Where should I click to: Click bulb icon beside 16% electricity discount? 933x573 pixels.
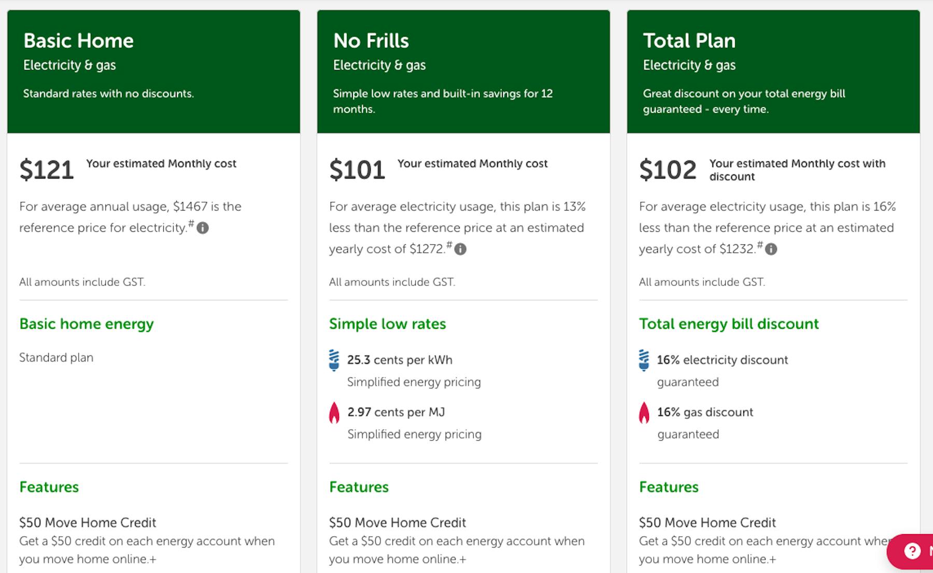[x=644, y=360]
